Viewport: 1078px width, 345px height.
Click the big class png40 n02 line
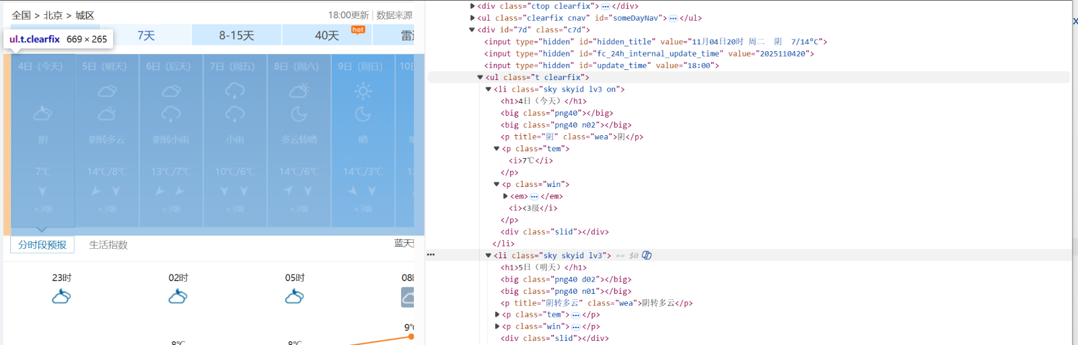[x=566, y=125]
